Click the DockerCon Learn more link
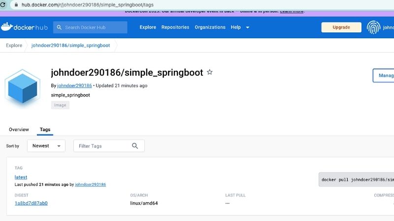 (x=292, y=11)
